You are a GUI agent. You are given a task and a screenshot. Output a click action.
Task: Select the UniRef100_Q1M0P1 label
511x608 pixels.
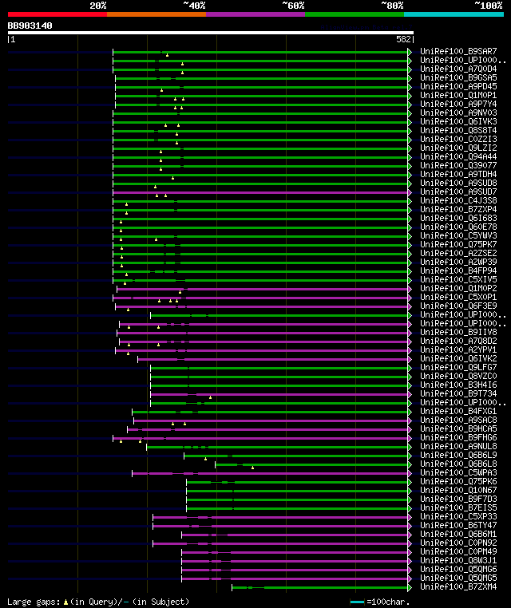coord(458,95)
